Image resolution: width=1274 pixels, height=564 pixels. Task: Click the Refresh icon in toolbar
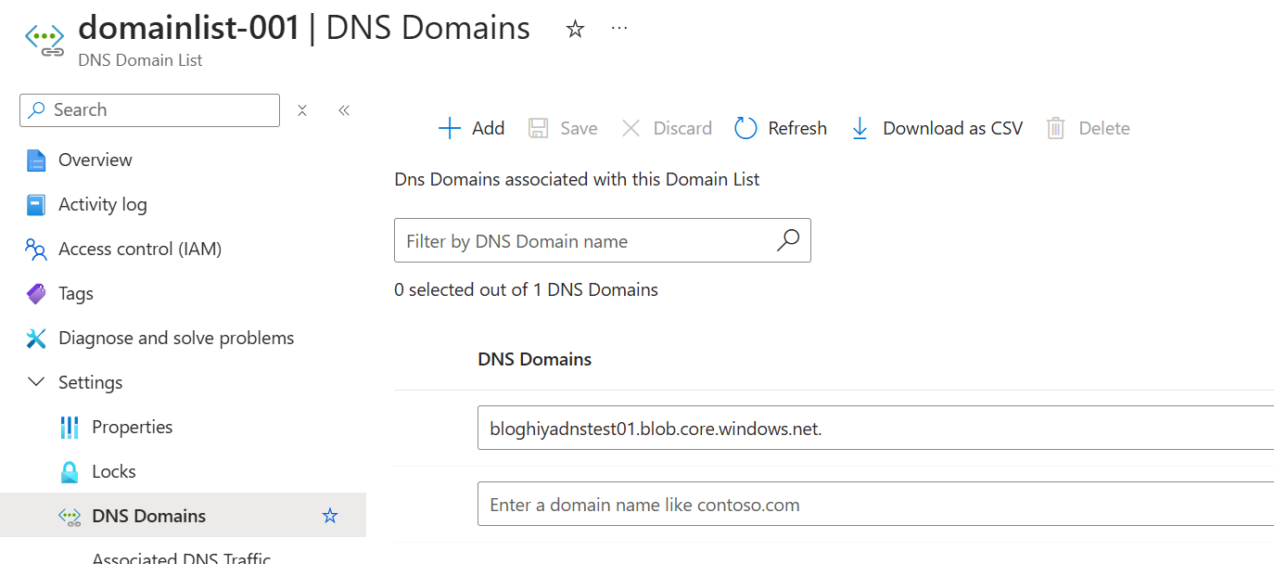746,128
